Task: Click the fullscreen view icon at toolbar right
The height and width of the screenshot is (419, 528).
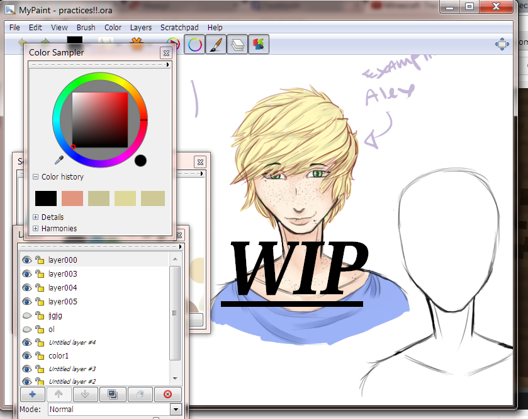Action: 502,44
